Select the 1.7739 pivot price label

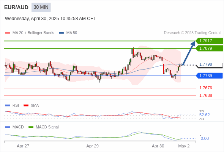209,76
